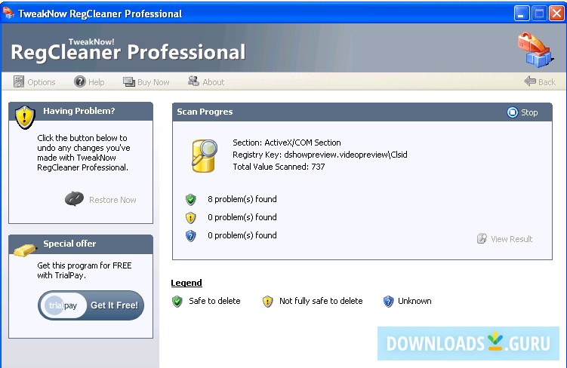Stop the registry scan
The width and height of the screenshot is (567, 368).
[x=522, y=112]
